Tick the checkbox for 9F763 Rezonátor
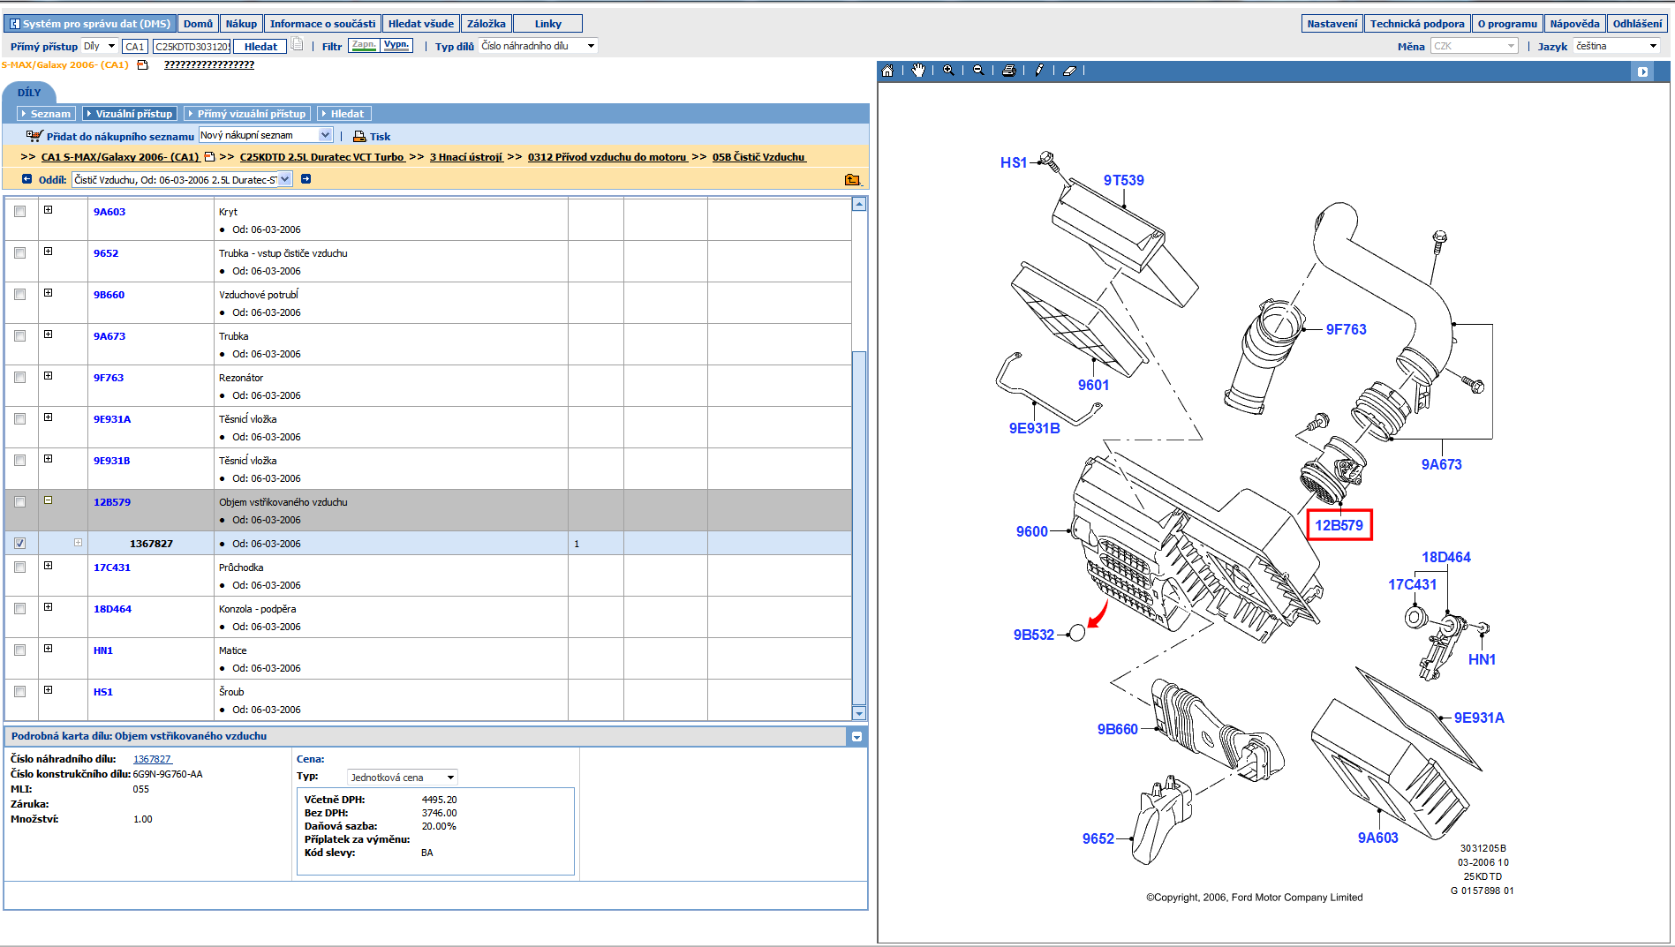Screen dimensions: 1675x947 (x=20, y=378)
